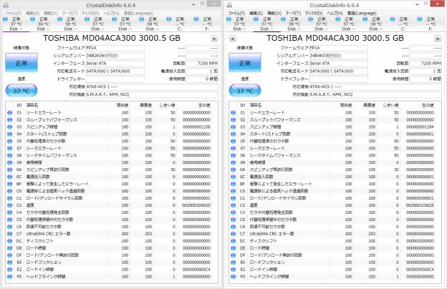
Task: Click the 現在値 column header in right window
Action: (x=345, y=105)
